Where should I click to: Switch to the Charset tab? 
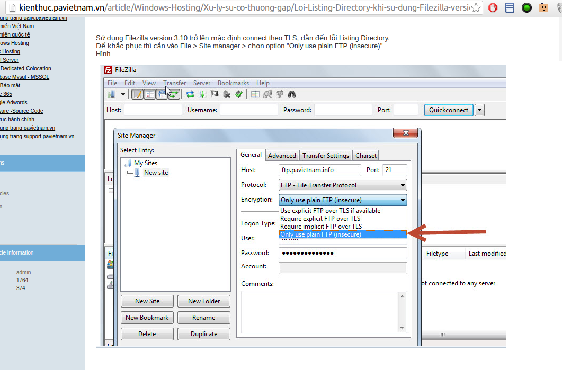click(366, 156)
